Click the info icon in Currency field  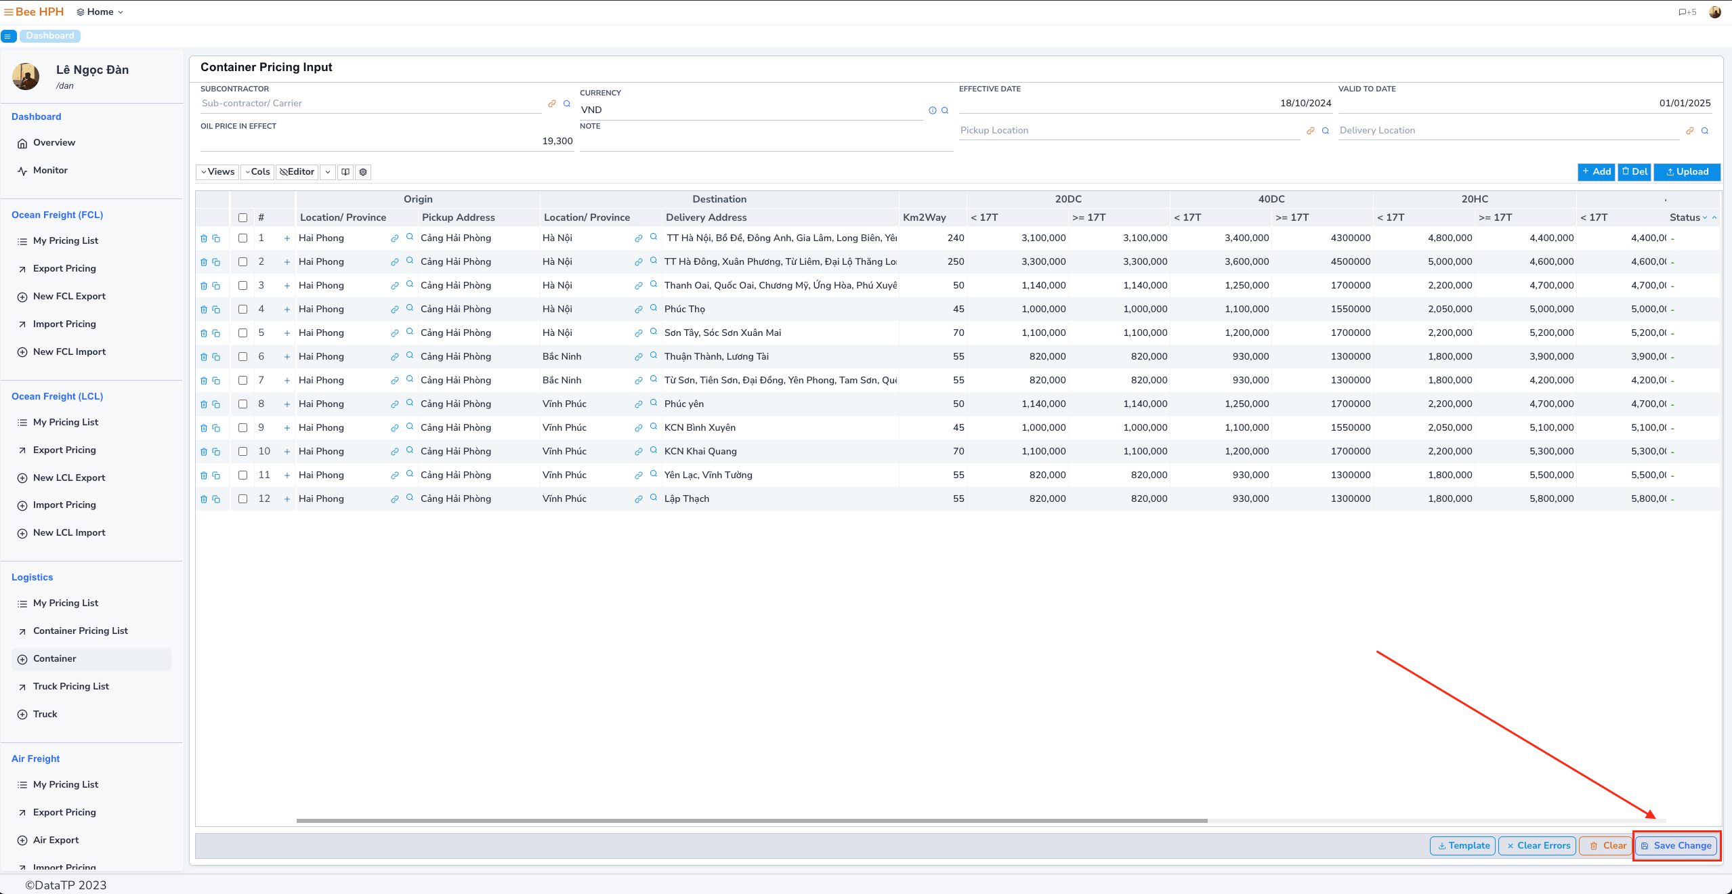pos(933,110)
